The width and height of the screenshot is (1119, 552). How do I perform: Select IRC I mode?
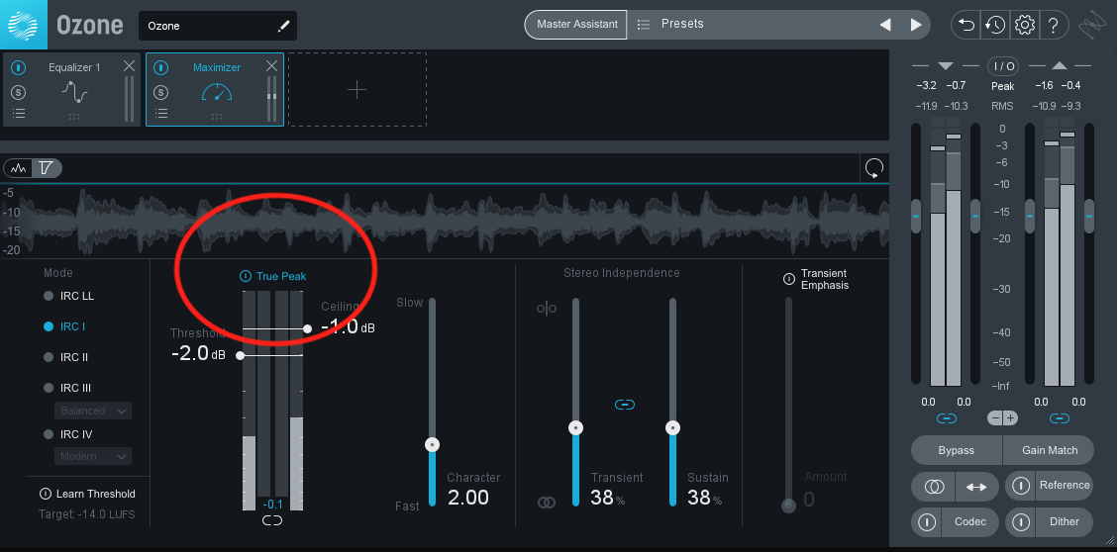pyautogui.click(x=64, y=326)
